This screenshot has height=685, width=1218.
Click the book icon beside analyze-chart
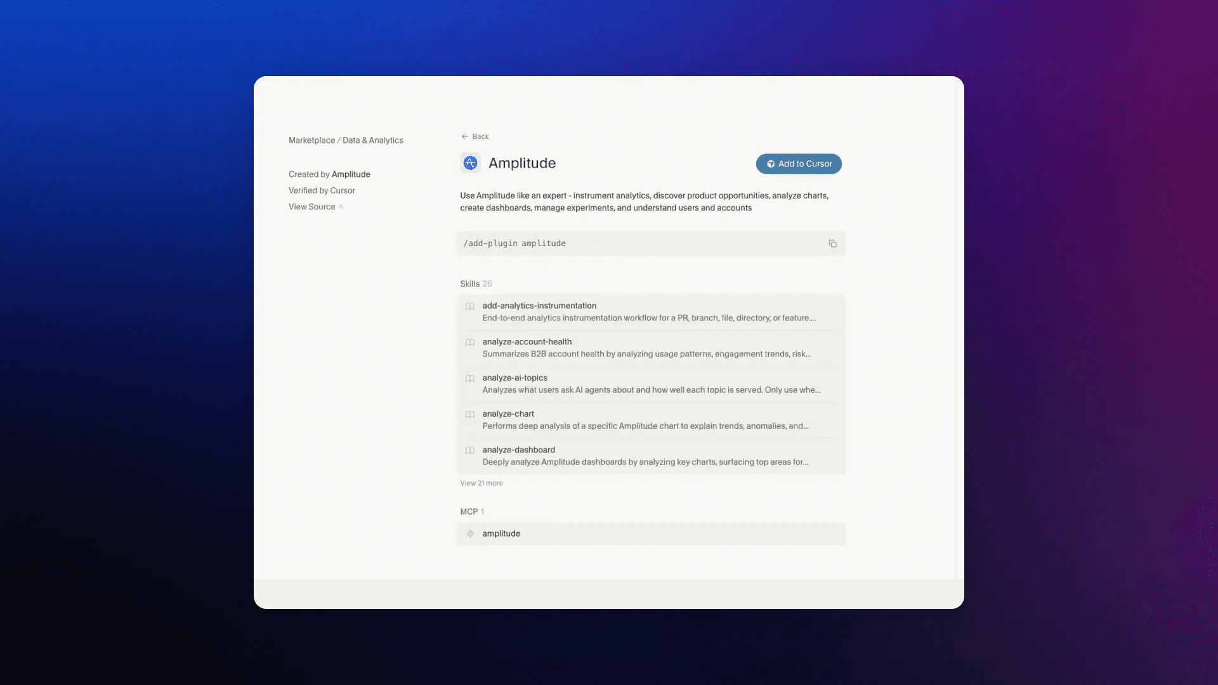(470, 415)
